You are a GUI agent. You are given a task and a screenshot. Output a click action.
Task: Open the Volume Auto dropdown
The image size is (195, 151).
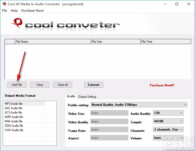click(x=168, y=138)
